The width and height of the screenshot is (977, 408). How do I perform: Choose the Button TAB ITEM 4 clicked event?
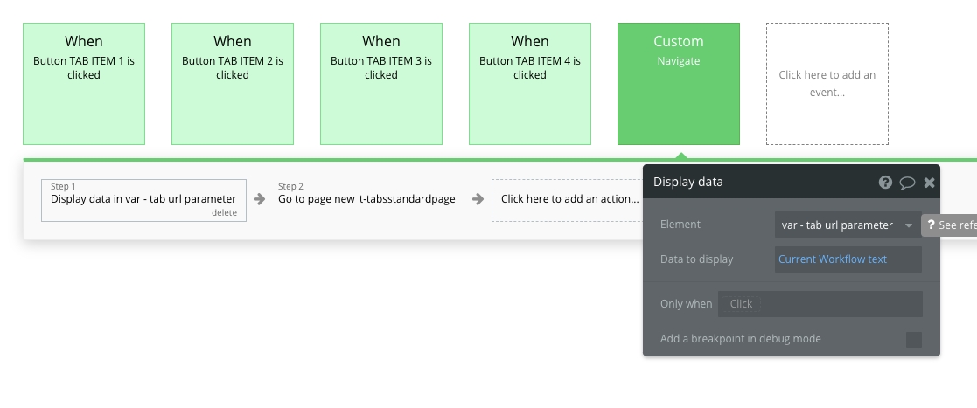530,84
